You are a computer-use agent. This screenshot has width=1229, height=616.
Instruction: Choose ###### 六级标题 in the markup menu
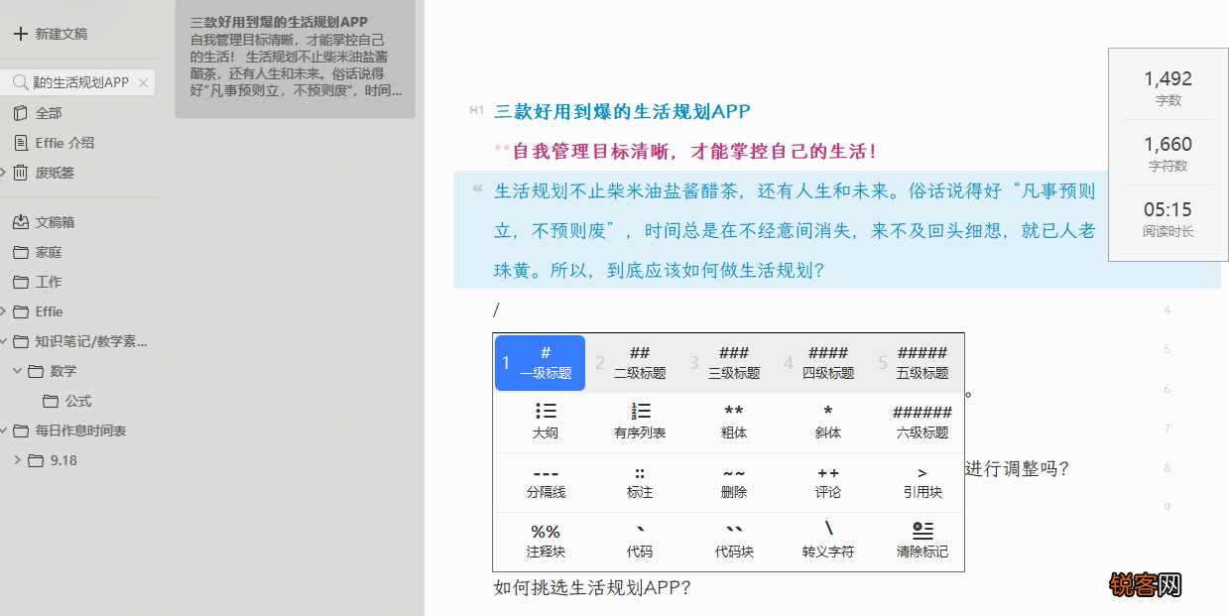point(922,422)
